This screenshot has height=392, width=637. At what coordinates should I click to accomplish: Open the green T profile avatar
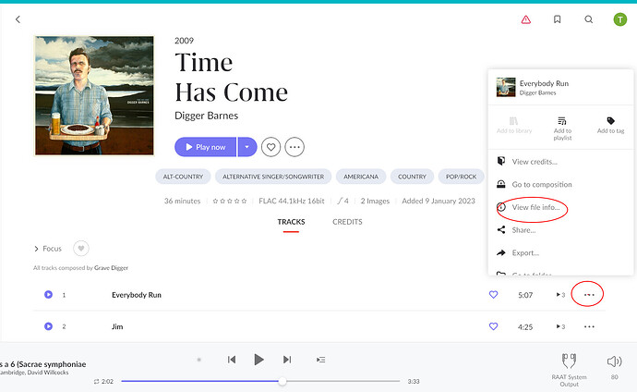620,19
